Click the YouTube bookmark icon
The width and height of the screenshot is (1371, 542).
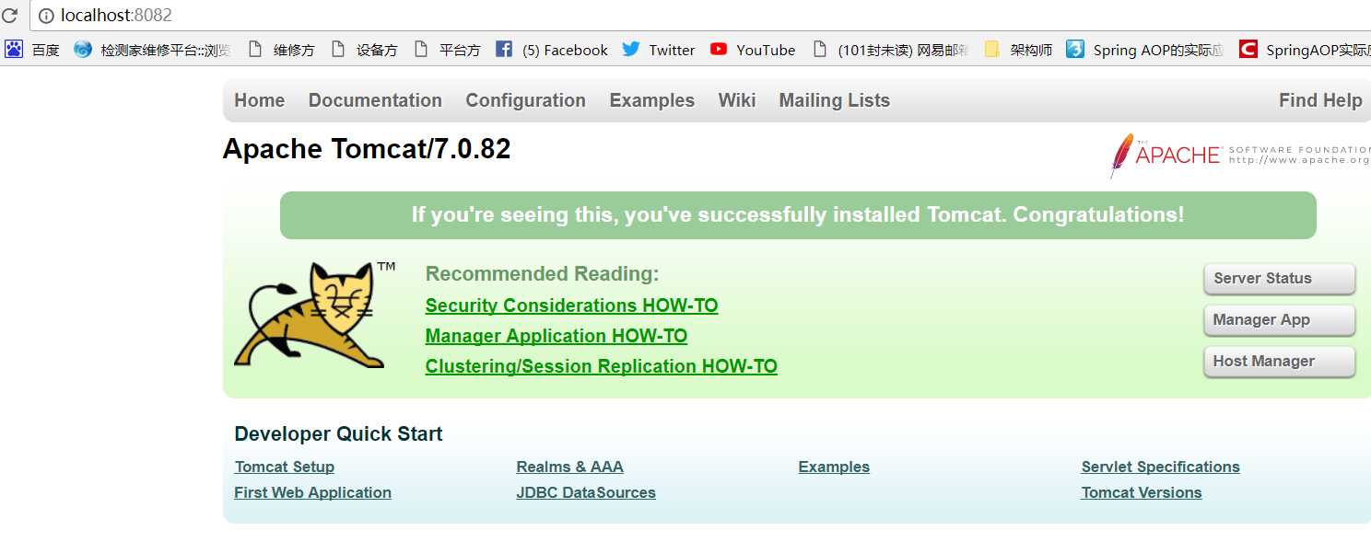tap(719, 50)
